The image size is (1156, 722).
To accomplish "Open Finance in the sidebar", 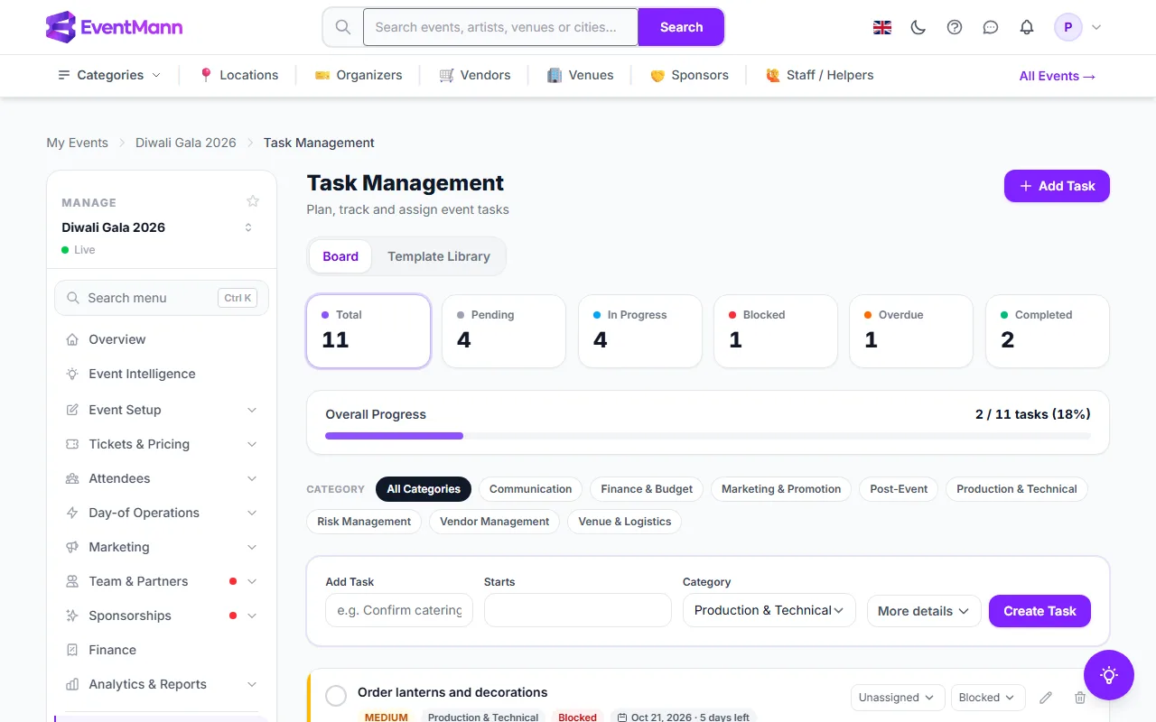I will point(162,650).
